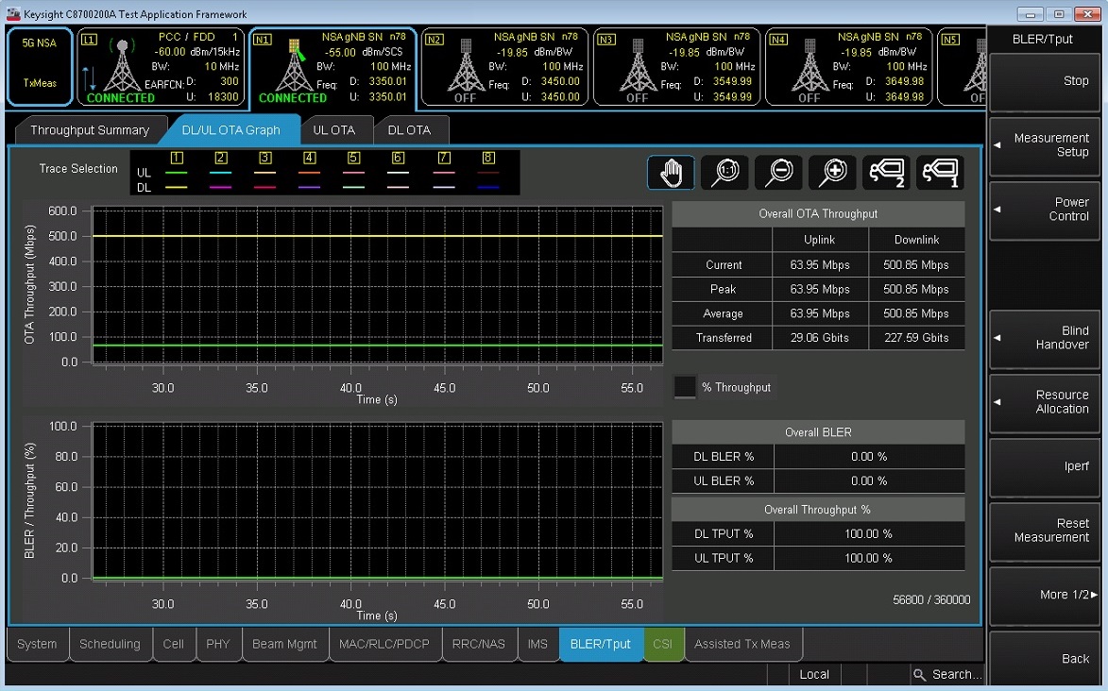
Task: Click the marker 2 icon
Action: [x=886, y=173]
